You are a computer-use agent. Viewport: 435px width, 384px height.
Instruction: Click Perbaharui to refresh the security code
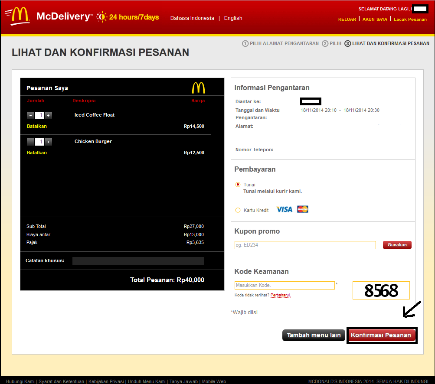(280, 294)
